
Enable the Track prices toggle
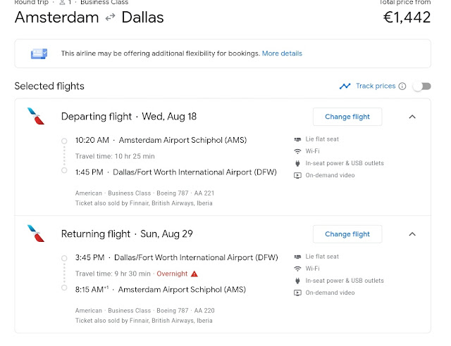(421, 86)
